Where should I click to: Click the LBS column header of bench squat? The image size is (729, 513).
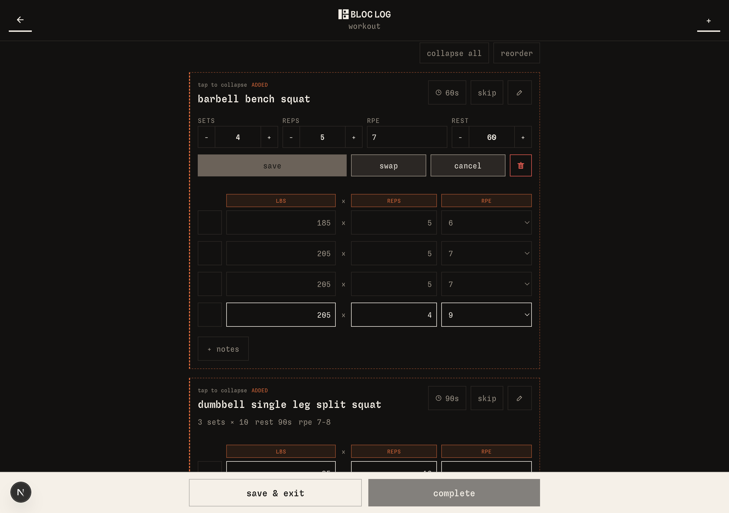point(281,201)
